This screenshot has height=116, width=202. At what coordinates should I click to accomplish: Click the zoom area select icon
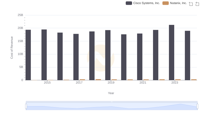(x=191, y=4)
